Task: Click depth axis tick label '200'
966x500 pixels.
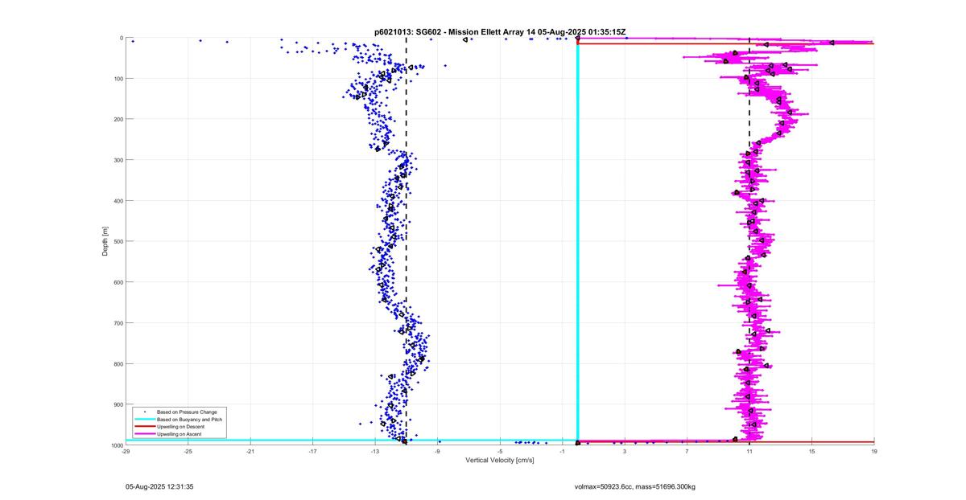Action: [118, 119]
